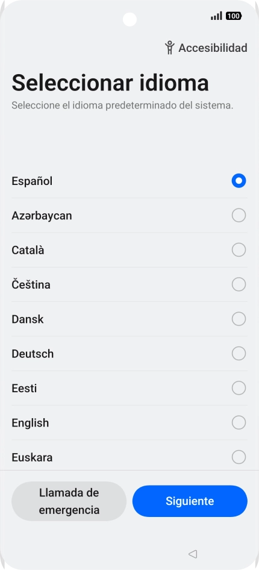The width and height of the screenshot is (259, 570).
Task: Select the Català radio button
Action: point(239,249)
